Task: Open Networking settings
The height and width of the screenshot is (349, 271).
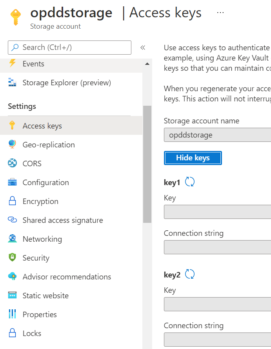Action: pyautogui.click(x=71, y=239)
